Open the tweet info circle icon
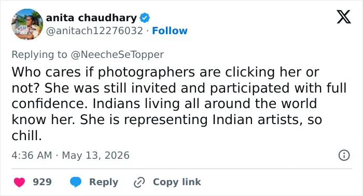Image resolution: width=363 pixels, height=196 pixels. [x=344, y=155]
